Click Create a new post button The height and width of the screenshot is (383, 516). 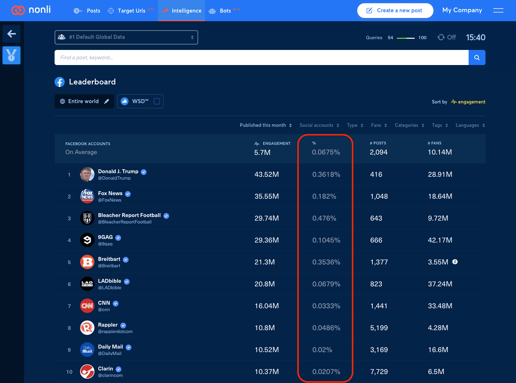click(x=395, y=10)
